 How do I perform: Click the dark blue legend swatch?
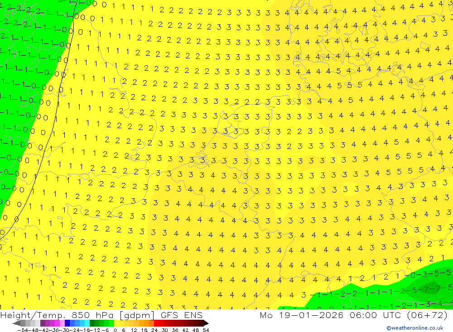[x=67, y=323]
